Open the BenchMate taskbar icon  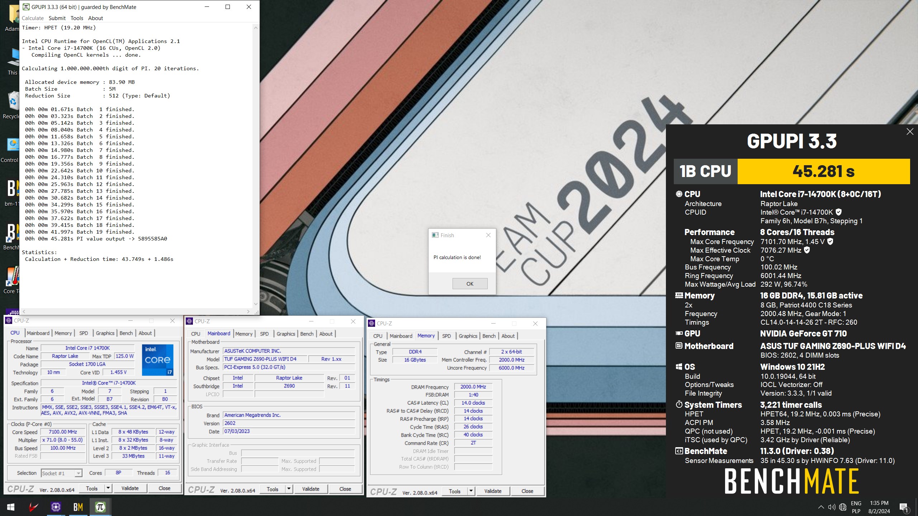(x=78, y=507)
